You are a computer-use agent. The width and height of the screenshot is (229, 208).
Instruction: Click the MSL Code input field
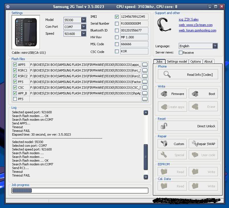click(x=134, y=44)
